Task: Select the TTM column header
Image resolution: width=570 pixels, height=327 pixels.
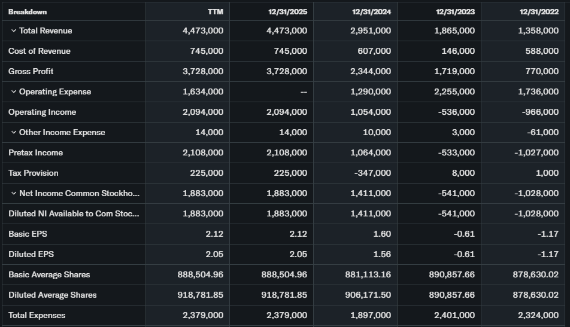Action: [x=216, y=12]
